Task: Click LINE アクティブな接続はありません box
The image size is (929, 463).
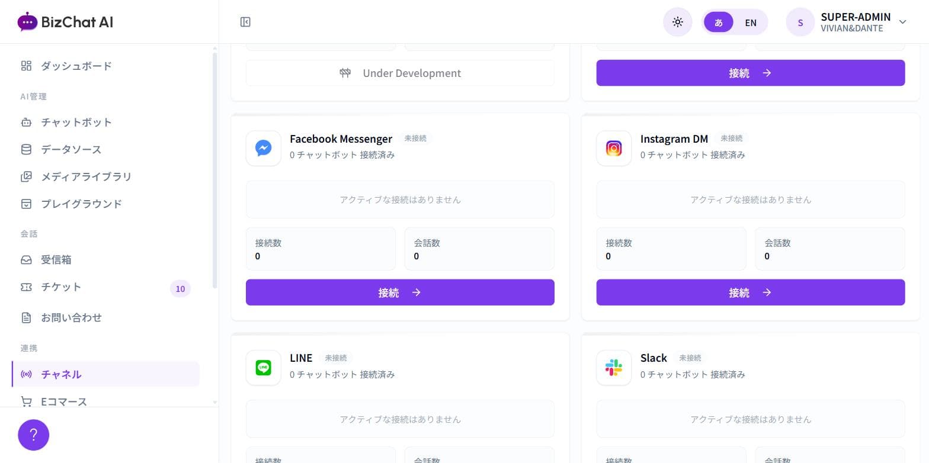Action: pyautogui.click(x=400, y=419)
